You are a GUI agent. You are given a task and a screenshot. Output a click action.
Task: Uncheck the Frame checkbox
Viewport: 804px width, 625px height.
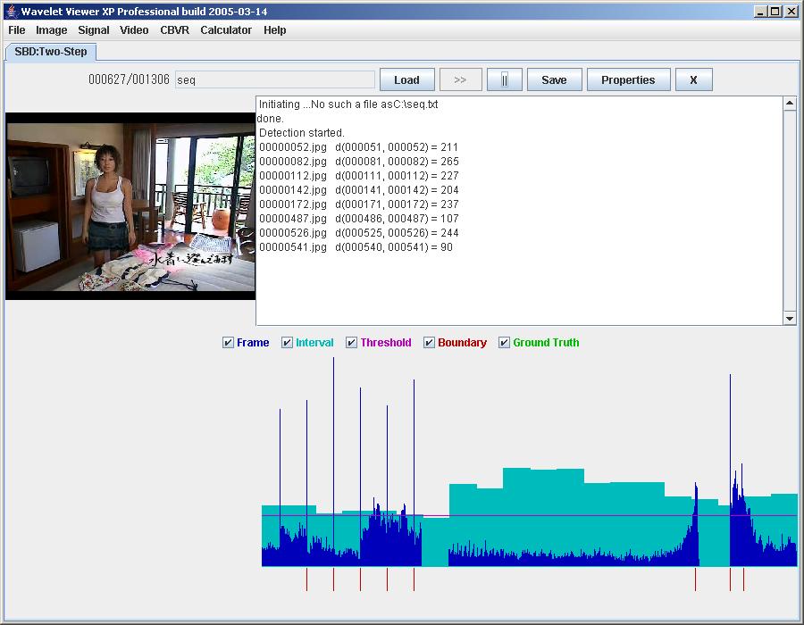tap(229, 343)
